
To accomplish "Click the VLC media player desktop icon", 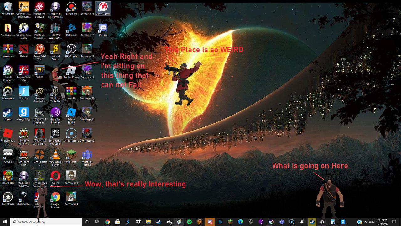I will tap(55, 158).
